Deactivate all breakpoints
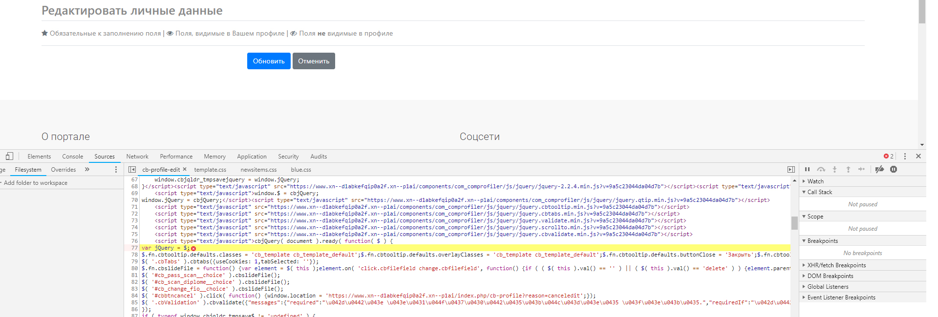938x317 pixels. [x=879, y=169]
